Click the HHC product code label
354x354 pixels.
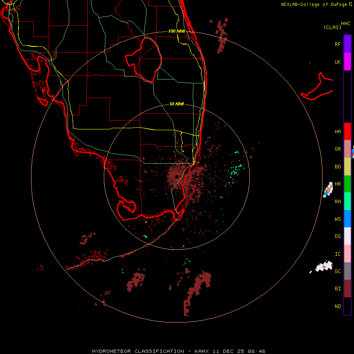(346, 24)
